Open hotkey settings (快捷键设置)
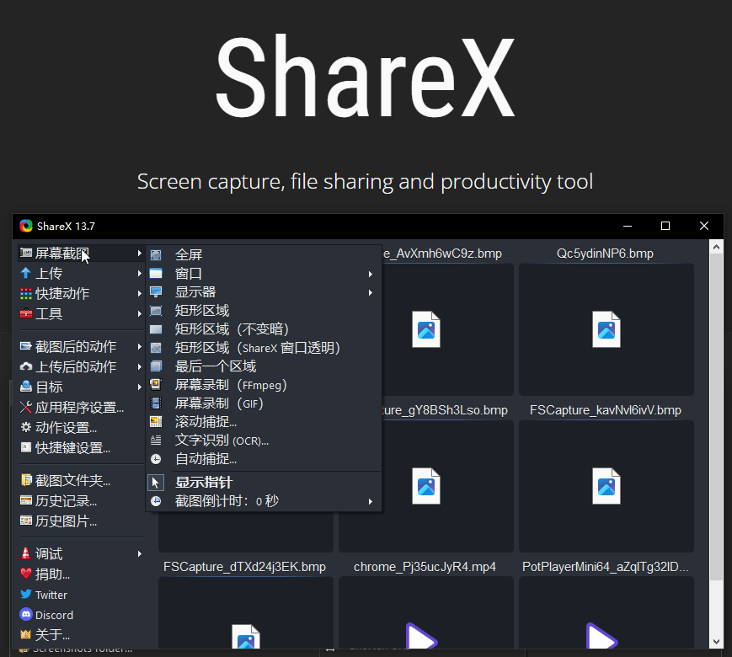The width and height of the screenshot is (732, 657). 72,448
